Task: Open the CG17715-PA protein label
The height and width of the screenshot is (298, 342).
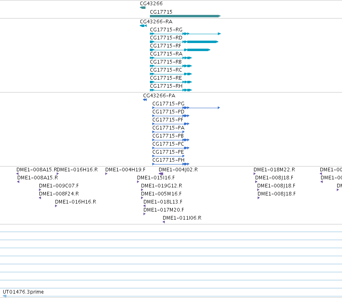Action: 168,128
